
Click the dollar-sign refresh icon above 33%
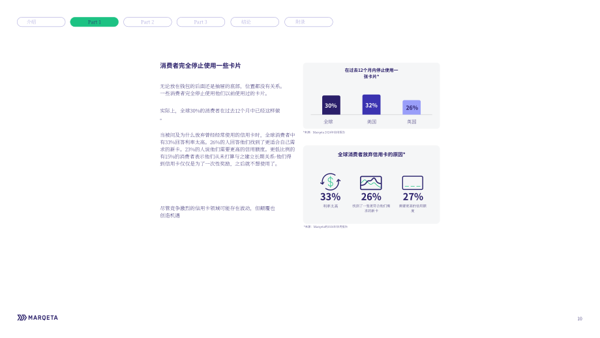[330, 182]
